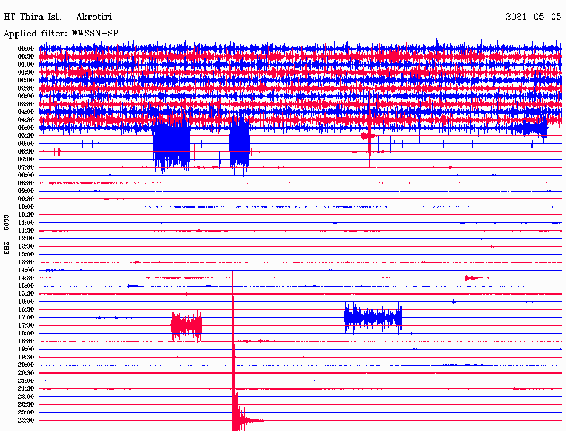Click the 21:30 time label
The image size is (566, 431).
pyautogui.click(x=26, y=389)
